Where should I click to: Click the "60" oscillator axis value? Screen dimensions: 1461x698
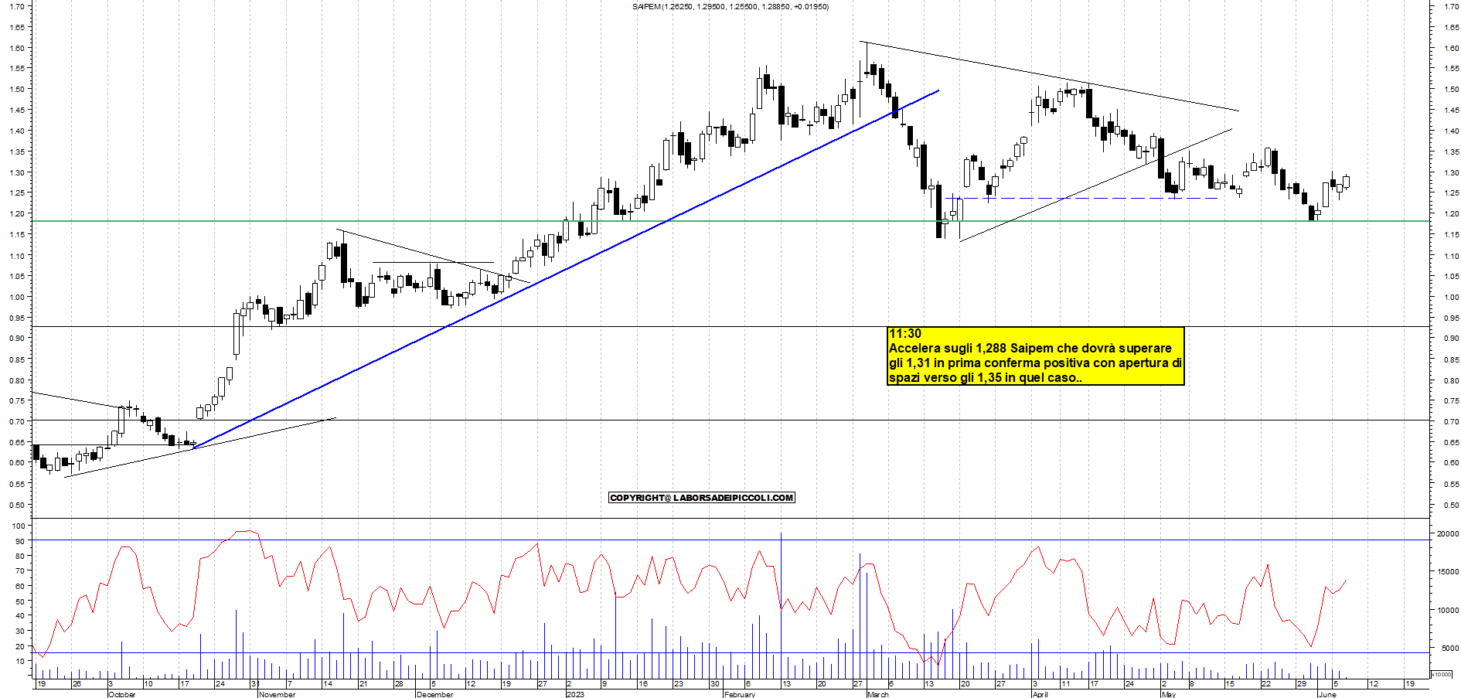(x=20, y=586)
